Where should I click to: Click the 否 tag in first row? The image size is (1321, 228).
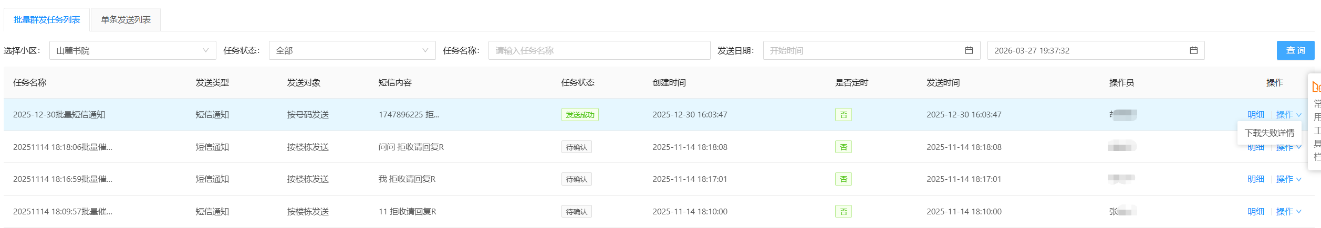click(x=843, y=114)
